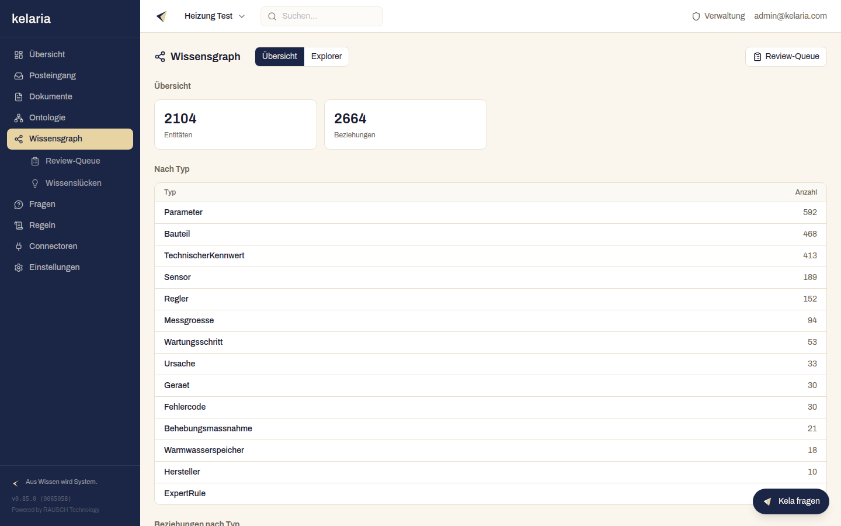This screenshot has width=841, height=526.
Task: Click the Anzahl column header
Action: [806, 192]
